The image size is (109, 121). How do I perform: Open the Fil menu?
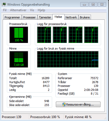click(5, 10)
